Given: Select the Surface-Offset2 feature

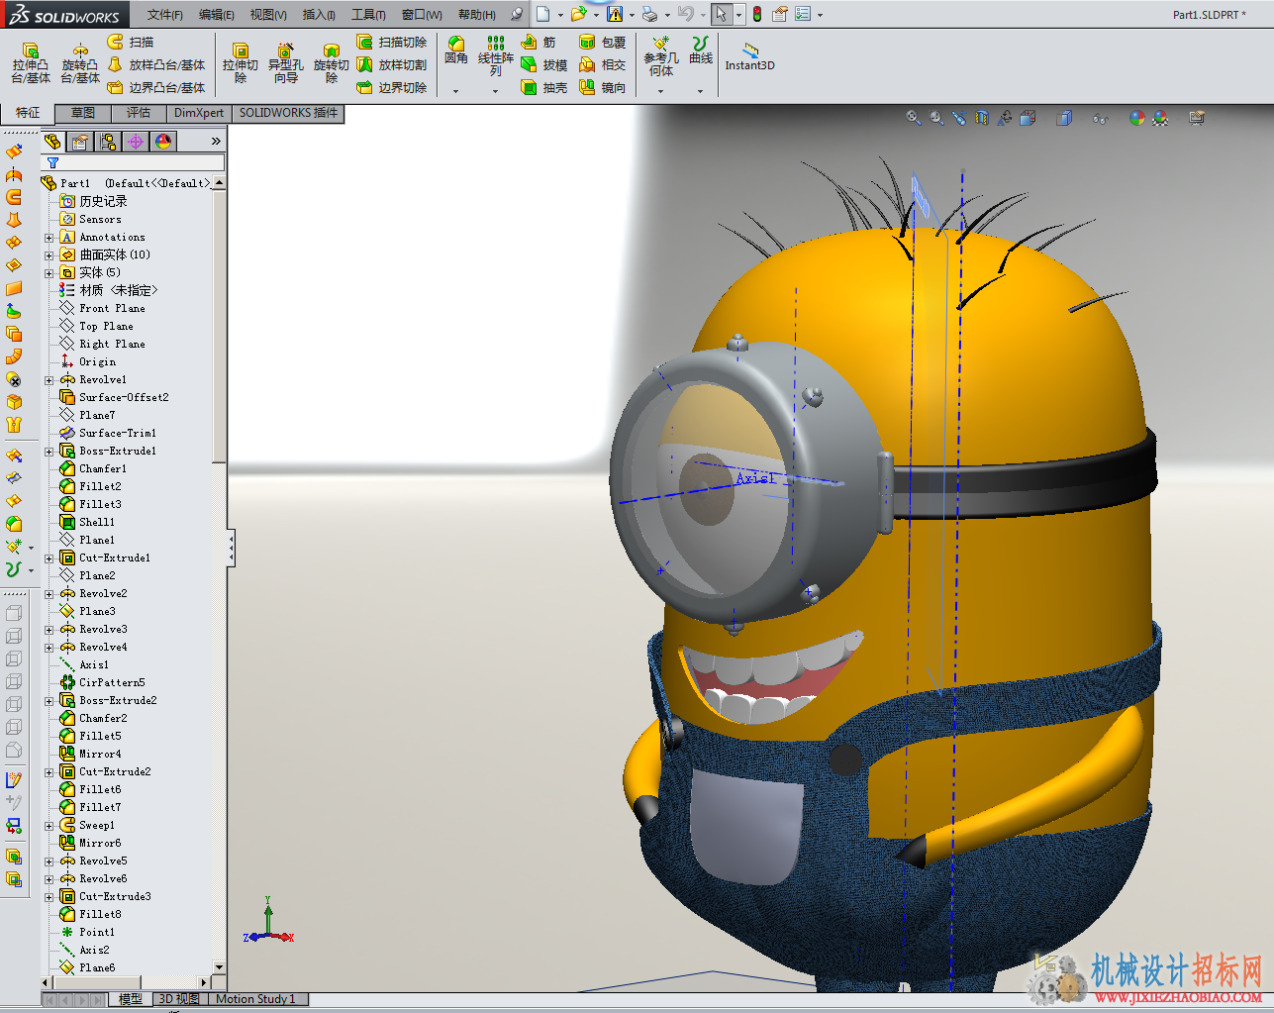Looking at the screenshot, I should point(114,398).
